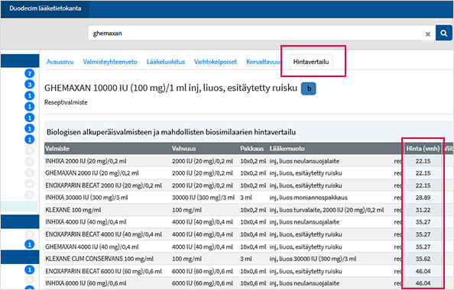Screen dimensions: 454x290
Task: Click the Duodecim lääketietokanta header title
Action: pyautogui.click(x=45, y=8)
